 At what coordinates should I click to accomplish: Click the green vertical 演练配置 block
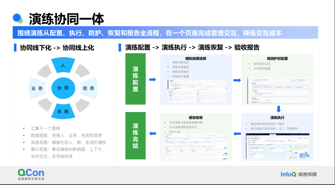(x=136, y=79)
